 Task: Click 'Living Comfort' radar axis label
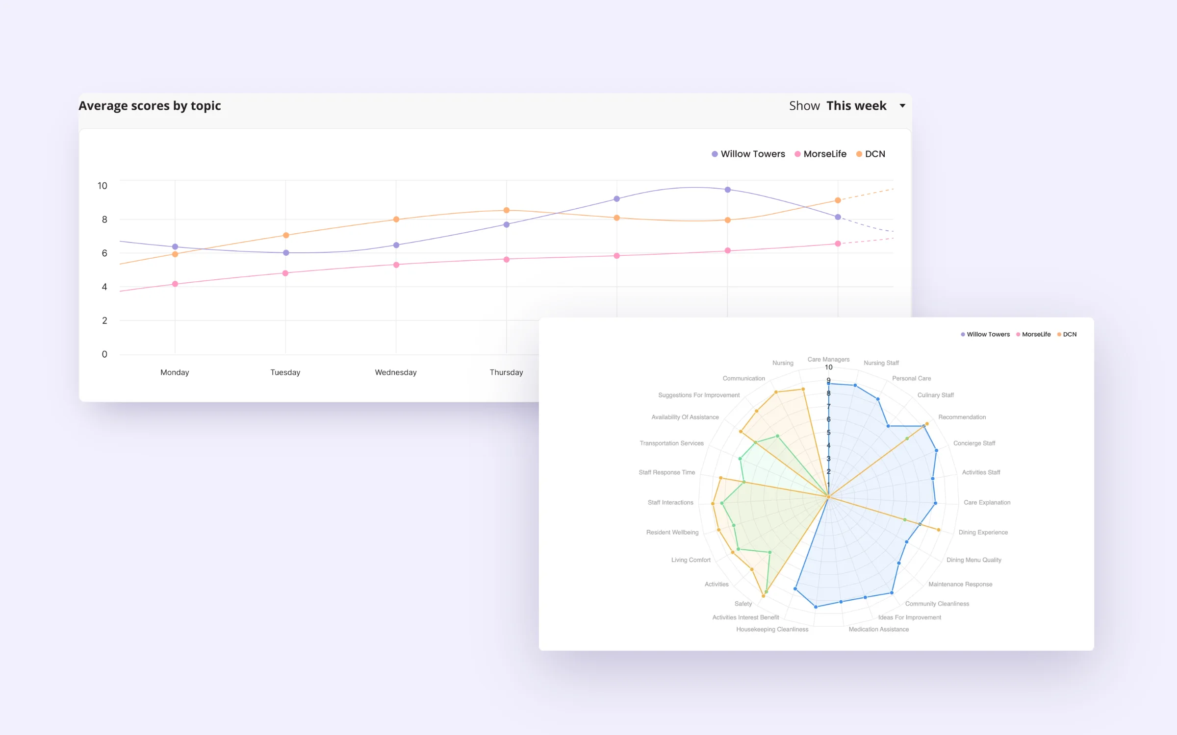(691, 560)
